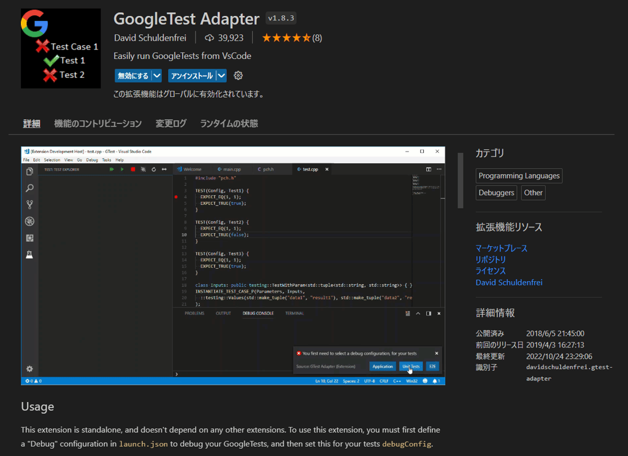Click the Unit Tests button in the notification
The image size is (628, 456).
pos(410,366)
